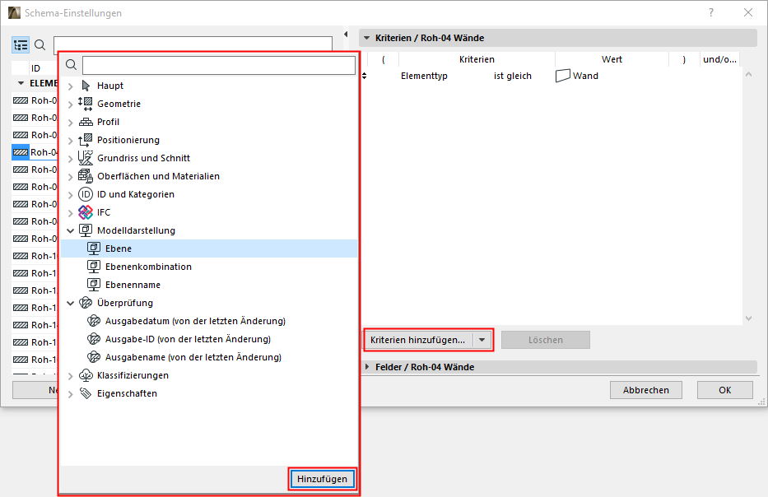This screenshot has width=768, height=497.
Task: Click the criteria list scroll up arrow
Action: point(748,74)
